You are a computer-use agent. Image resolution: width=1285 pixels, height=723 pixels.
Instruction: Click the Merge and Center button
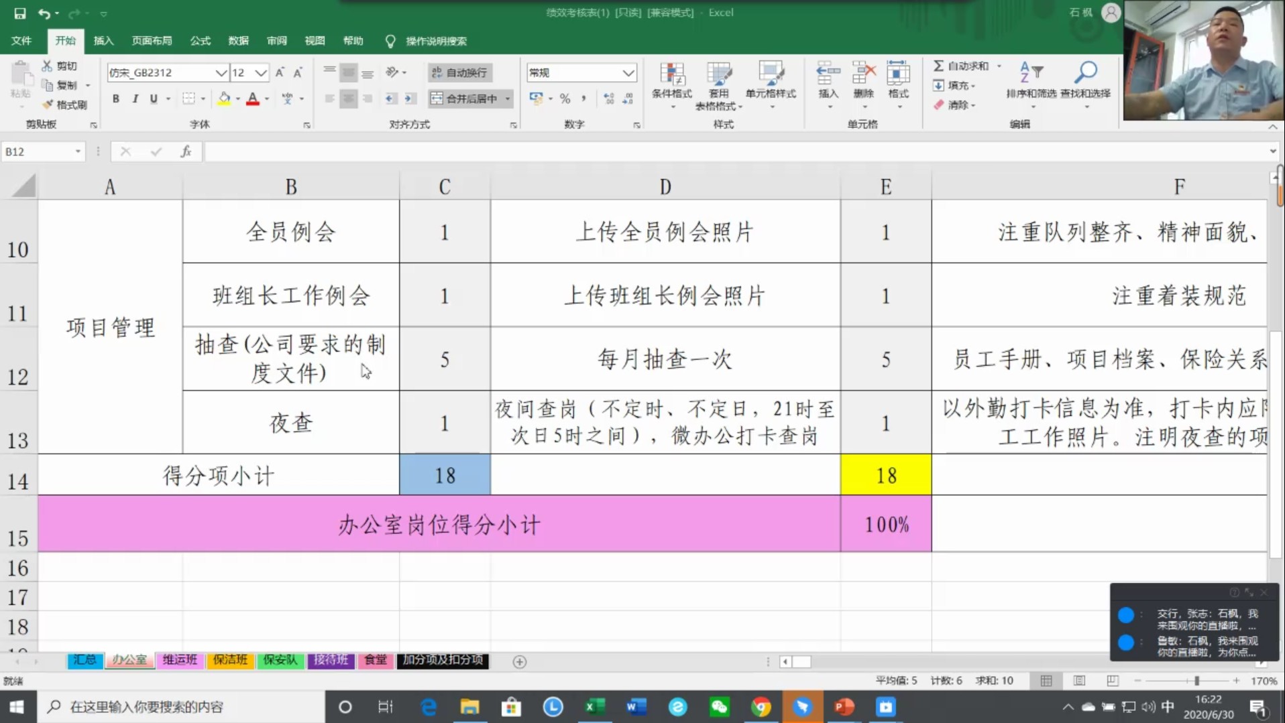[465, 98]
